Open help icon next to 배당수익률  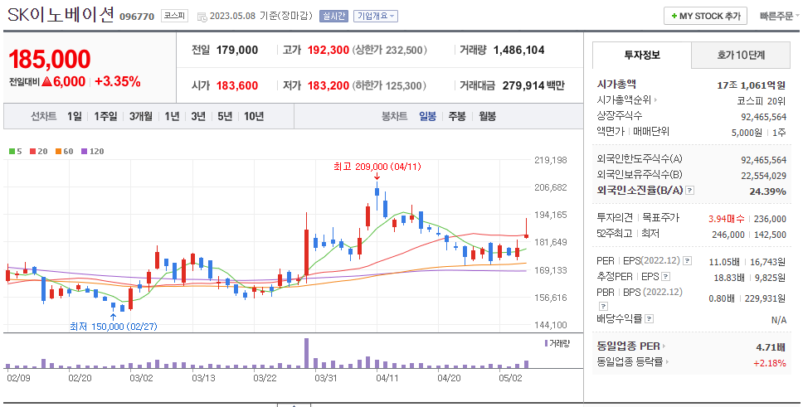click(649, 319)
